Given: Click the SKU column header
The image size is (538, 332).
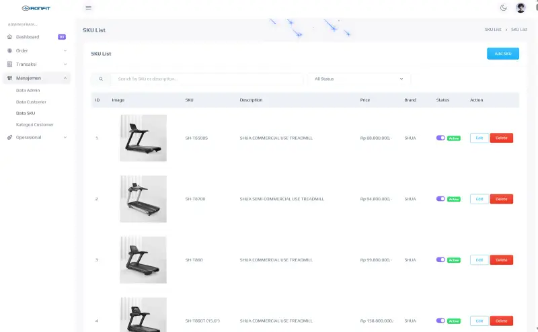Looking at the screenshot, I should tap(189, 100).
